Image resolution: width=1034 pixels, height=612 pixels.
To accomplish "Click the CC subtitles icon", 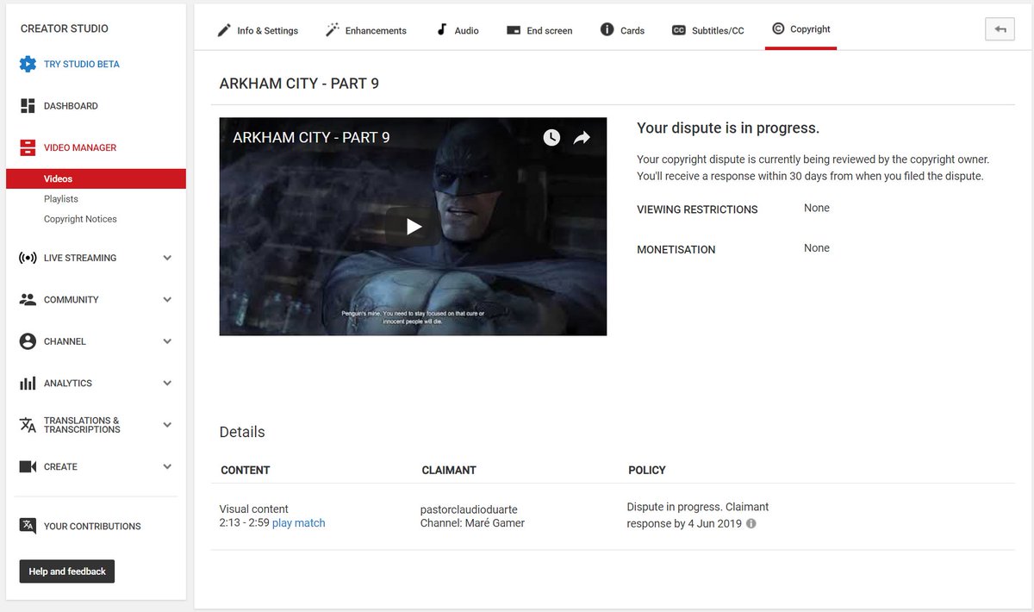I will click(x=678, y=30).
